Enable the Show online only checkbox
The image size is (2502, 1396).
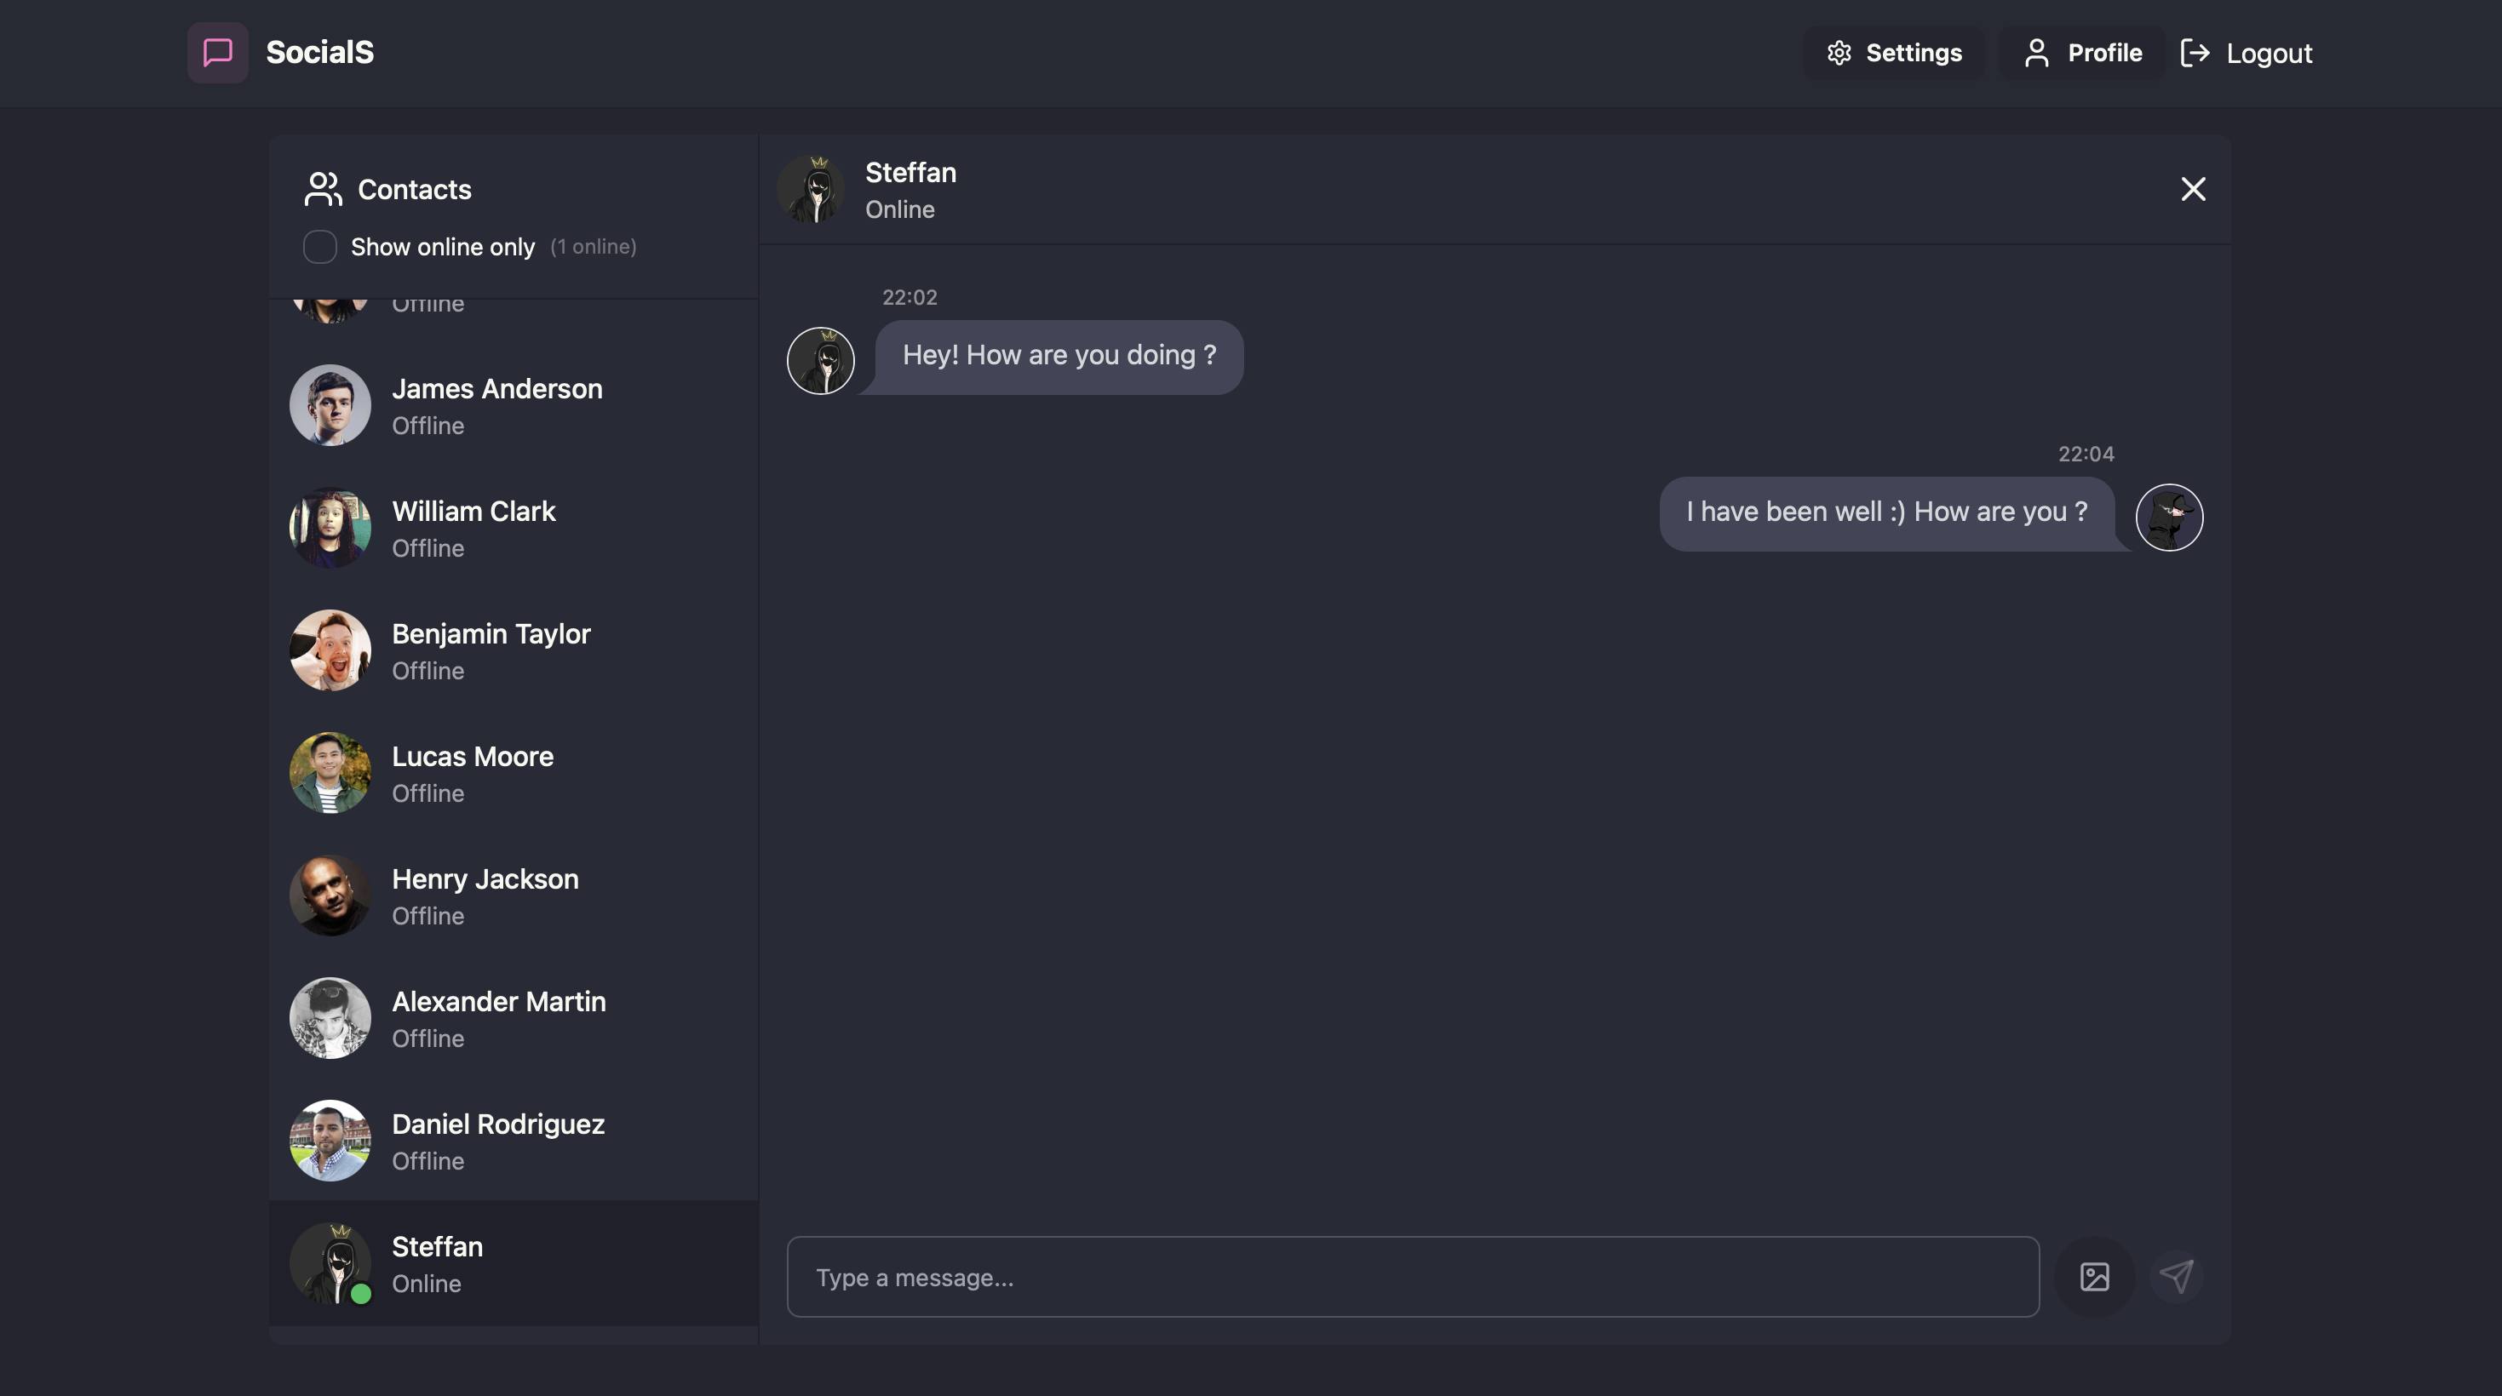(x=319, y=247)
